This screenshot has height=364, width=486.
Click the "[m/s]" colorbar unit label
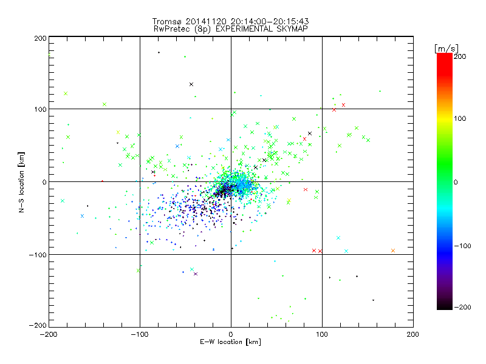(x=447, y=49)
